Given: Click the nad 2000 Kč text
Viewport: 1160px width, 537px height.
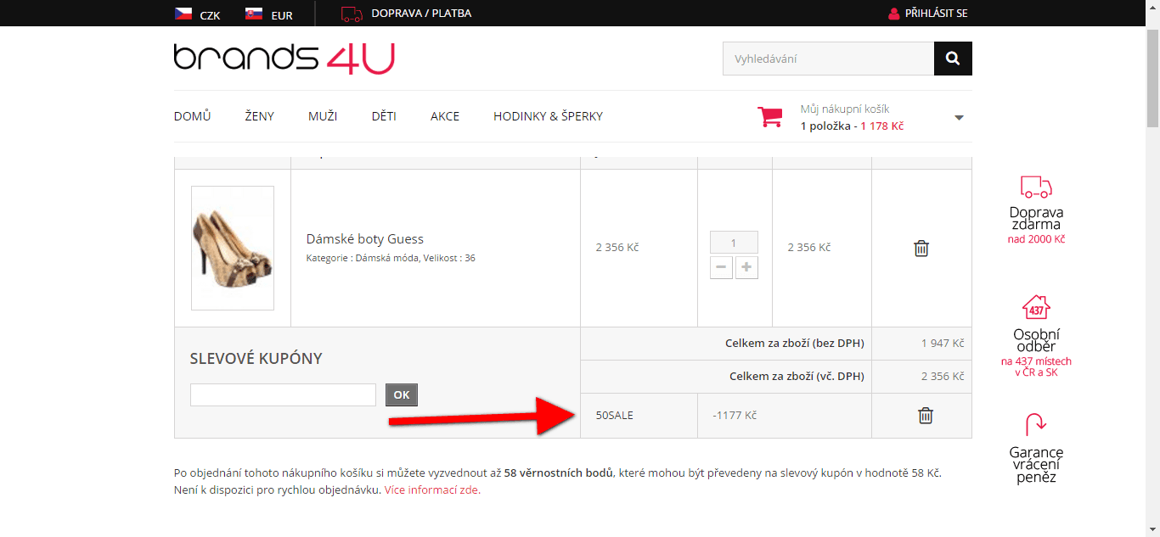Looking at the screenshot, I should [1036, 239].
